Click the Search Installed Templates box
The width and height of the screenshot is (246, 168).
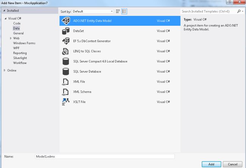pos(209,11)
